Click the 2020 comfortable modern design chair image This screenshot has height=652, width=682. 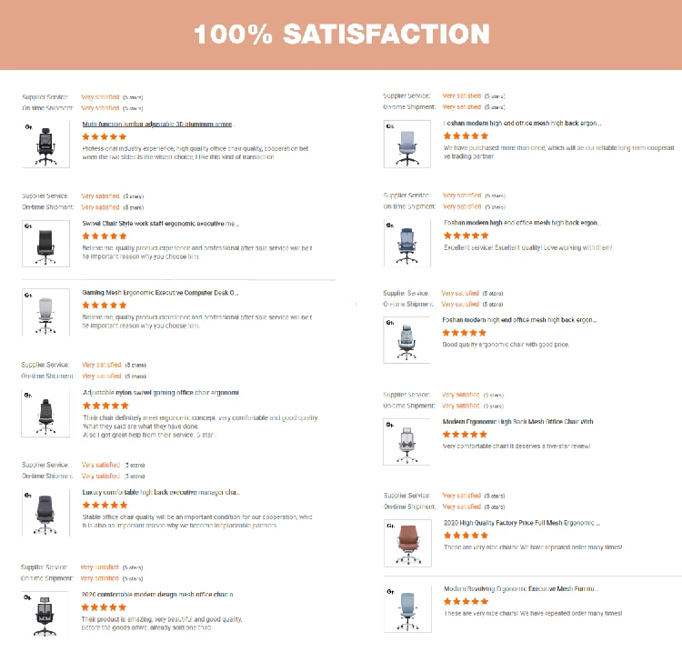(45, 614)
